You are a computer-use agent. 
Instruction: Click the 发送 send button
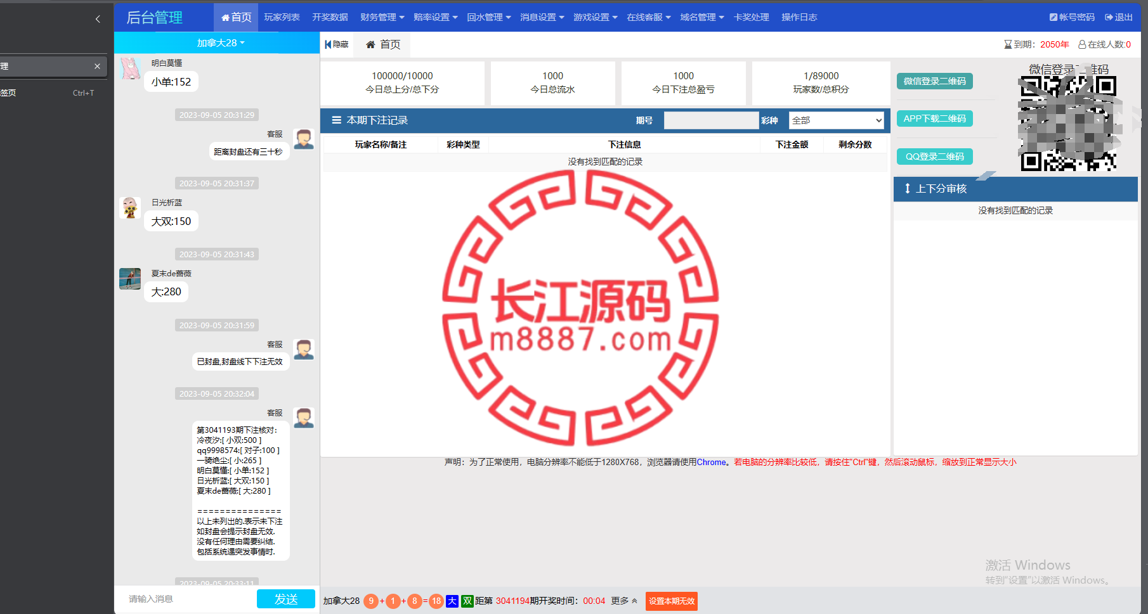286,599
